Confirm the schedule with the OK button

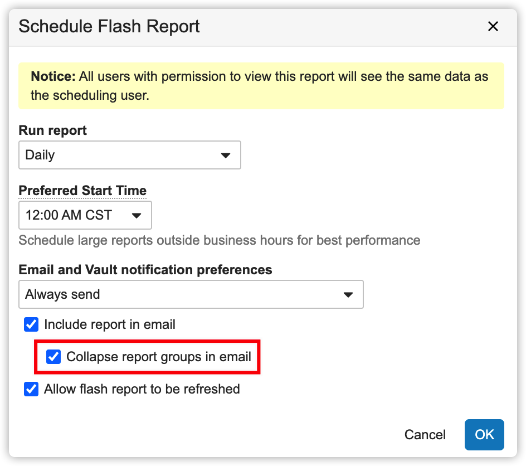pos(484,435)
